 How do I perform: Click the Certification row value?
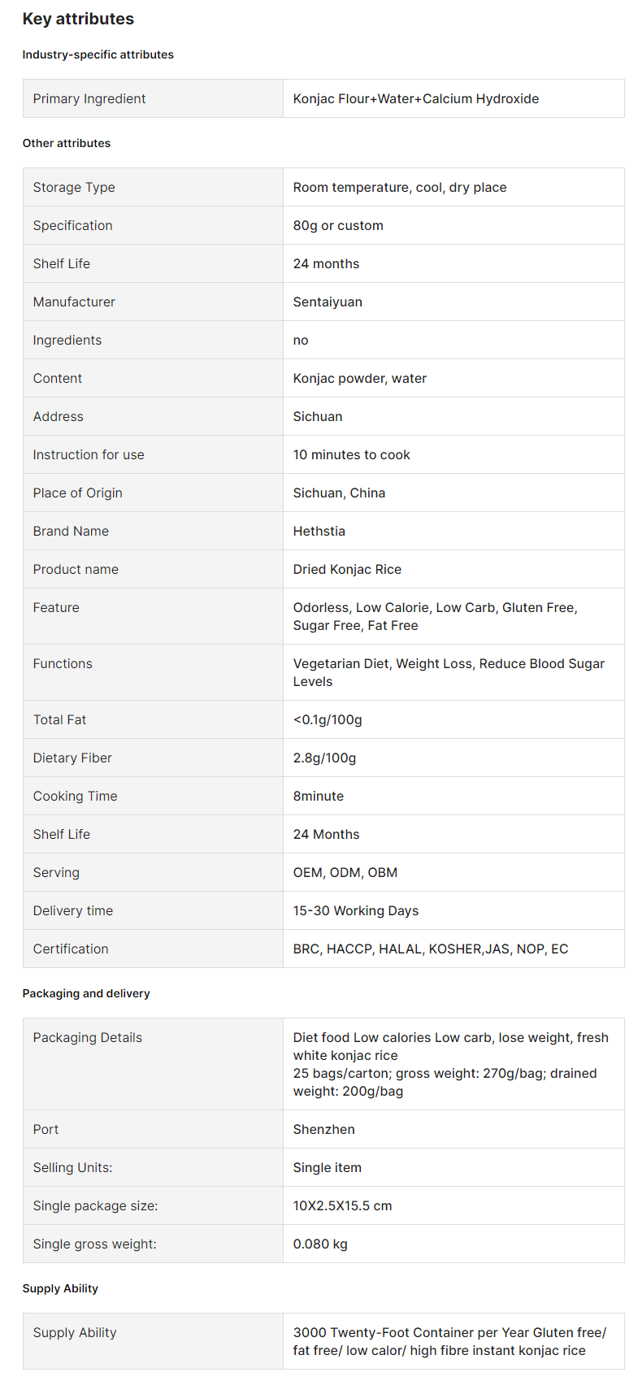click(431, 949)
